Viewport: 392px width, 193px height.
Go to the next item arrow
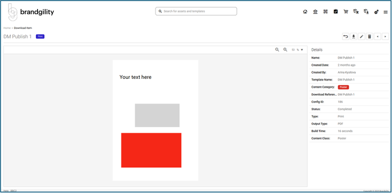385,37
